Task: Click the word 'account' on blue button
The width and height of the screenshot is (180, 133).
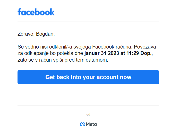Action: point(108,77)
